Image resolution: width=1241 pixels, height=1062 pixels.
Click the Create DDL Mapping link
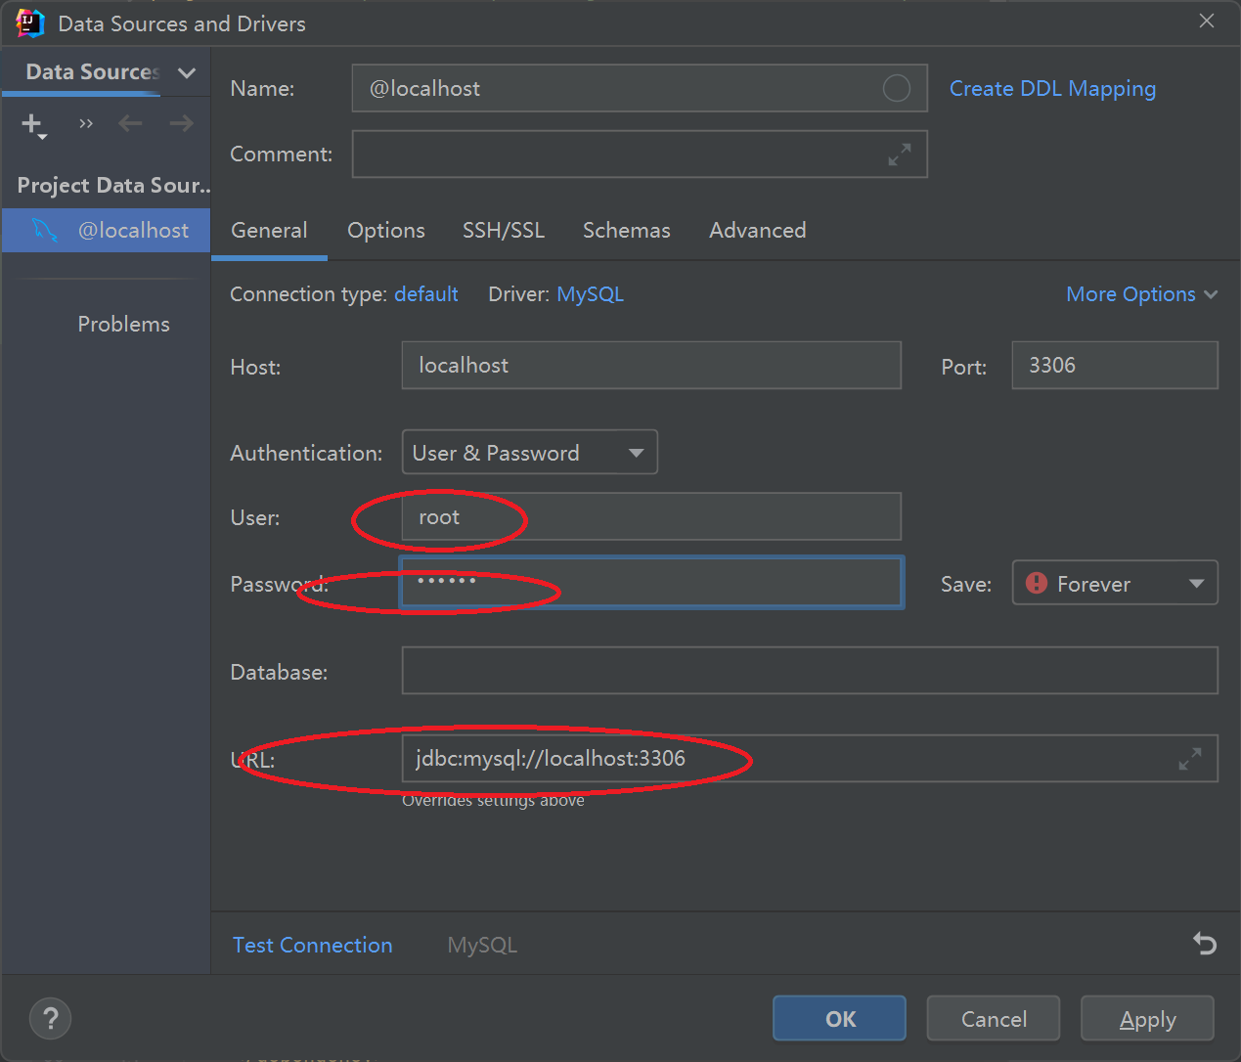[x=1052, y=89]
